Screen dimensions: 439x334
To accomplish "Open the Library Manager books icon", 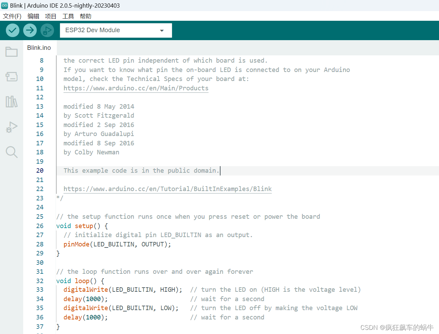I will click(x=11, y=102).
